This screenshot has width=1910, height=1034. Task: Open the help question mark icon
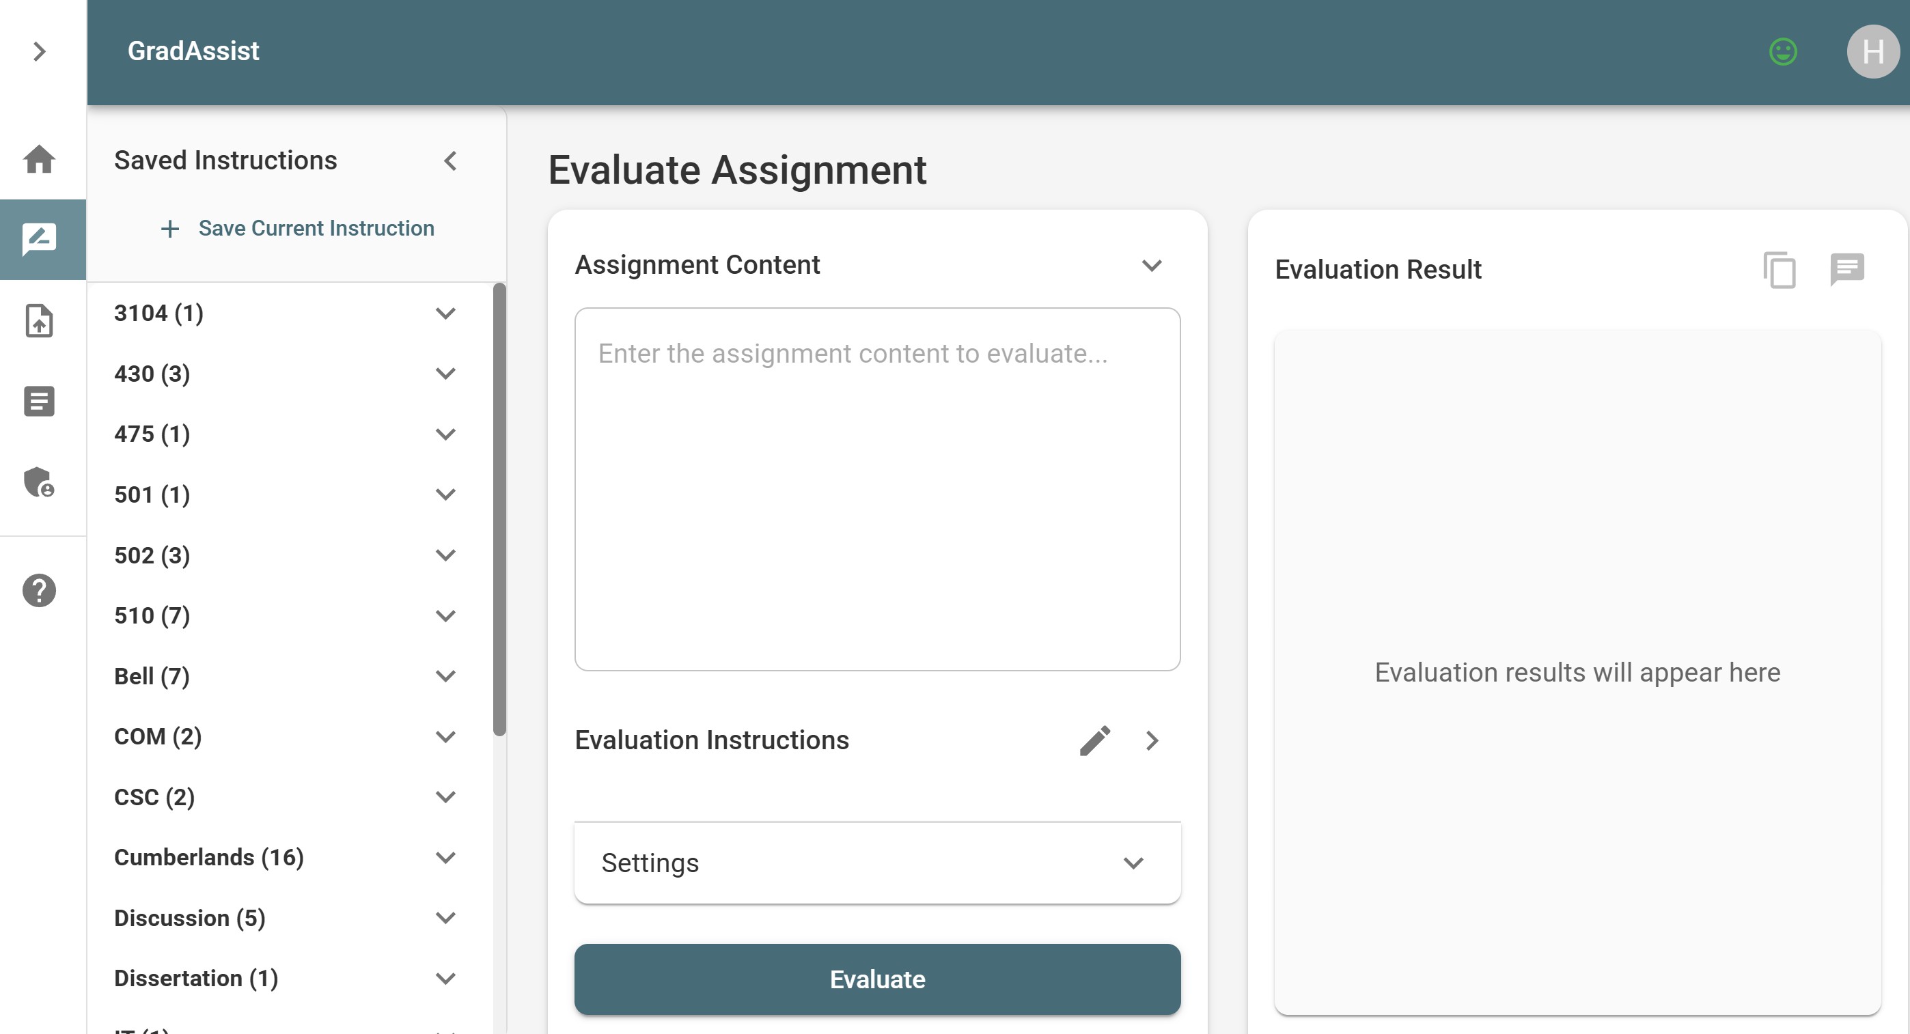tap(40, 590)
